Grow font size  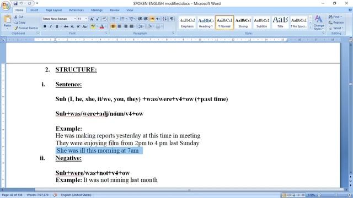[x=92, y=19]
